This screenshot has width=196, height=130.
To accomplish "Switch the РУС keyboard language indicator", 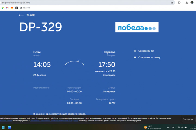I will click(x=173, y=127).
